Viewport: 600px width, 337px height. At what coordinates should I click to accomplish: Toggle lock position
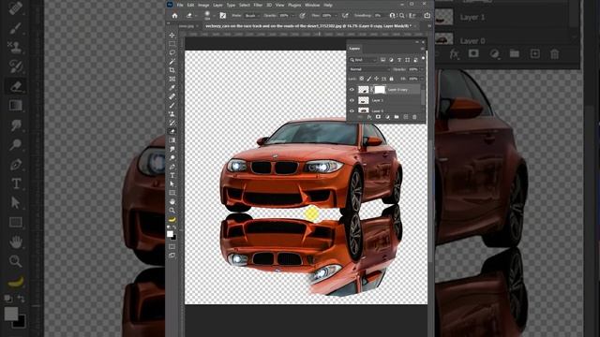(x=377, y=79)
